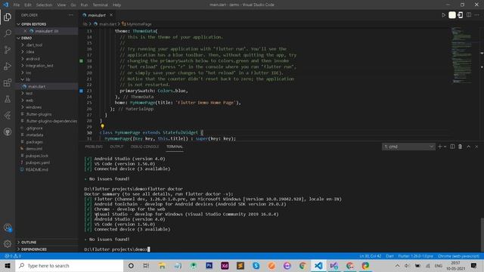The image size is (484, 272).
Task: Click Chrome (web-javascript) device selector
Action: click(x=458, y=256)
